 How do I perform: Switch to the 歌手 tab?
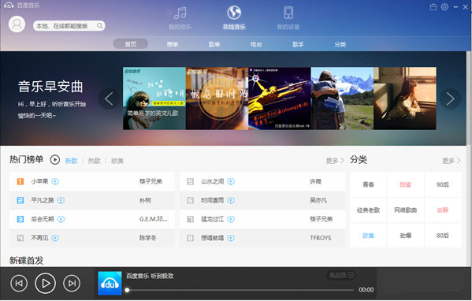pyautogui.click(x=298, y=44)
